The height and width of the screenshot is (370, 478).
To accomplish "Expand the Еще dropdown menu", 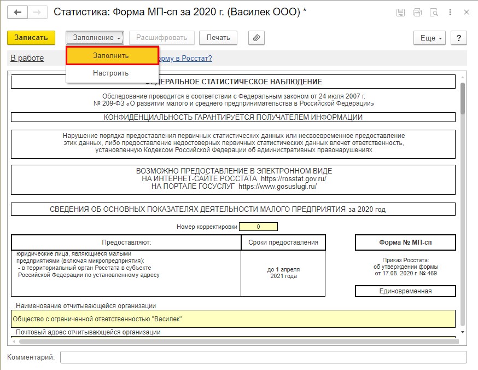I will coord(429,38).
